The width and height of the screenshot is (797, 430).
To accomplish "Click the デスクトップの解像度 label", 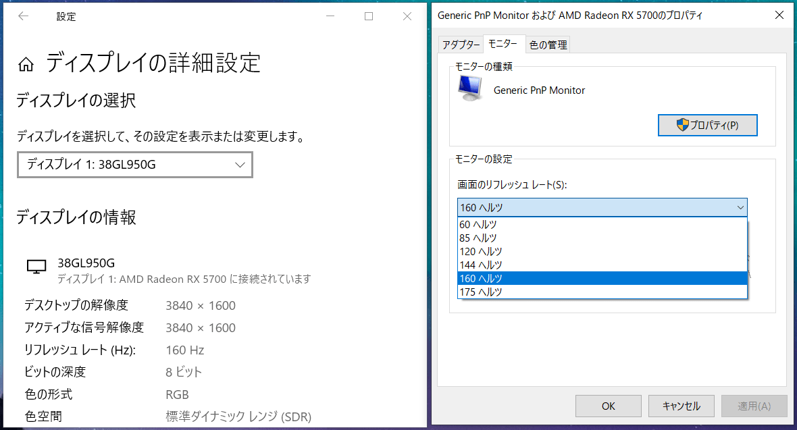I will pyautogui.click(x=76, y=306).
